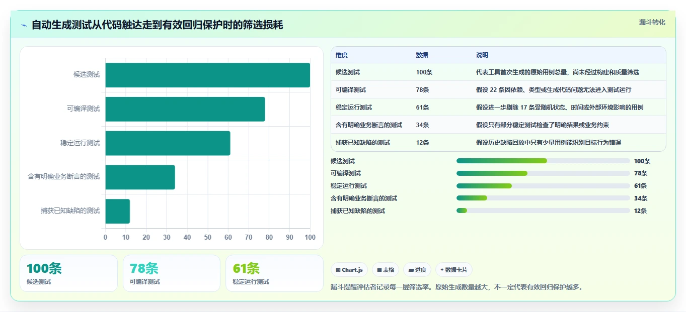Click 含有明确业务断言的测试 in the table's 维度 column
The image size is (686, 312).
click(369, 125)
